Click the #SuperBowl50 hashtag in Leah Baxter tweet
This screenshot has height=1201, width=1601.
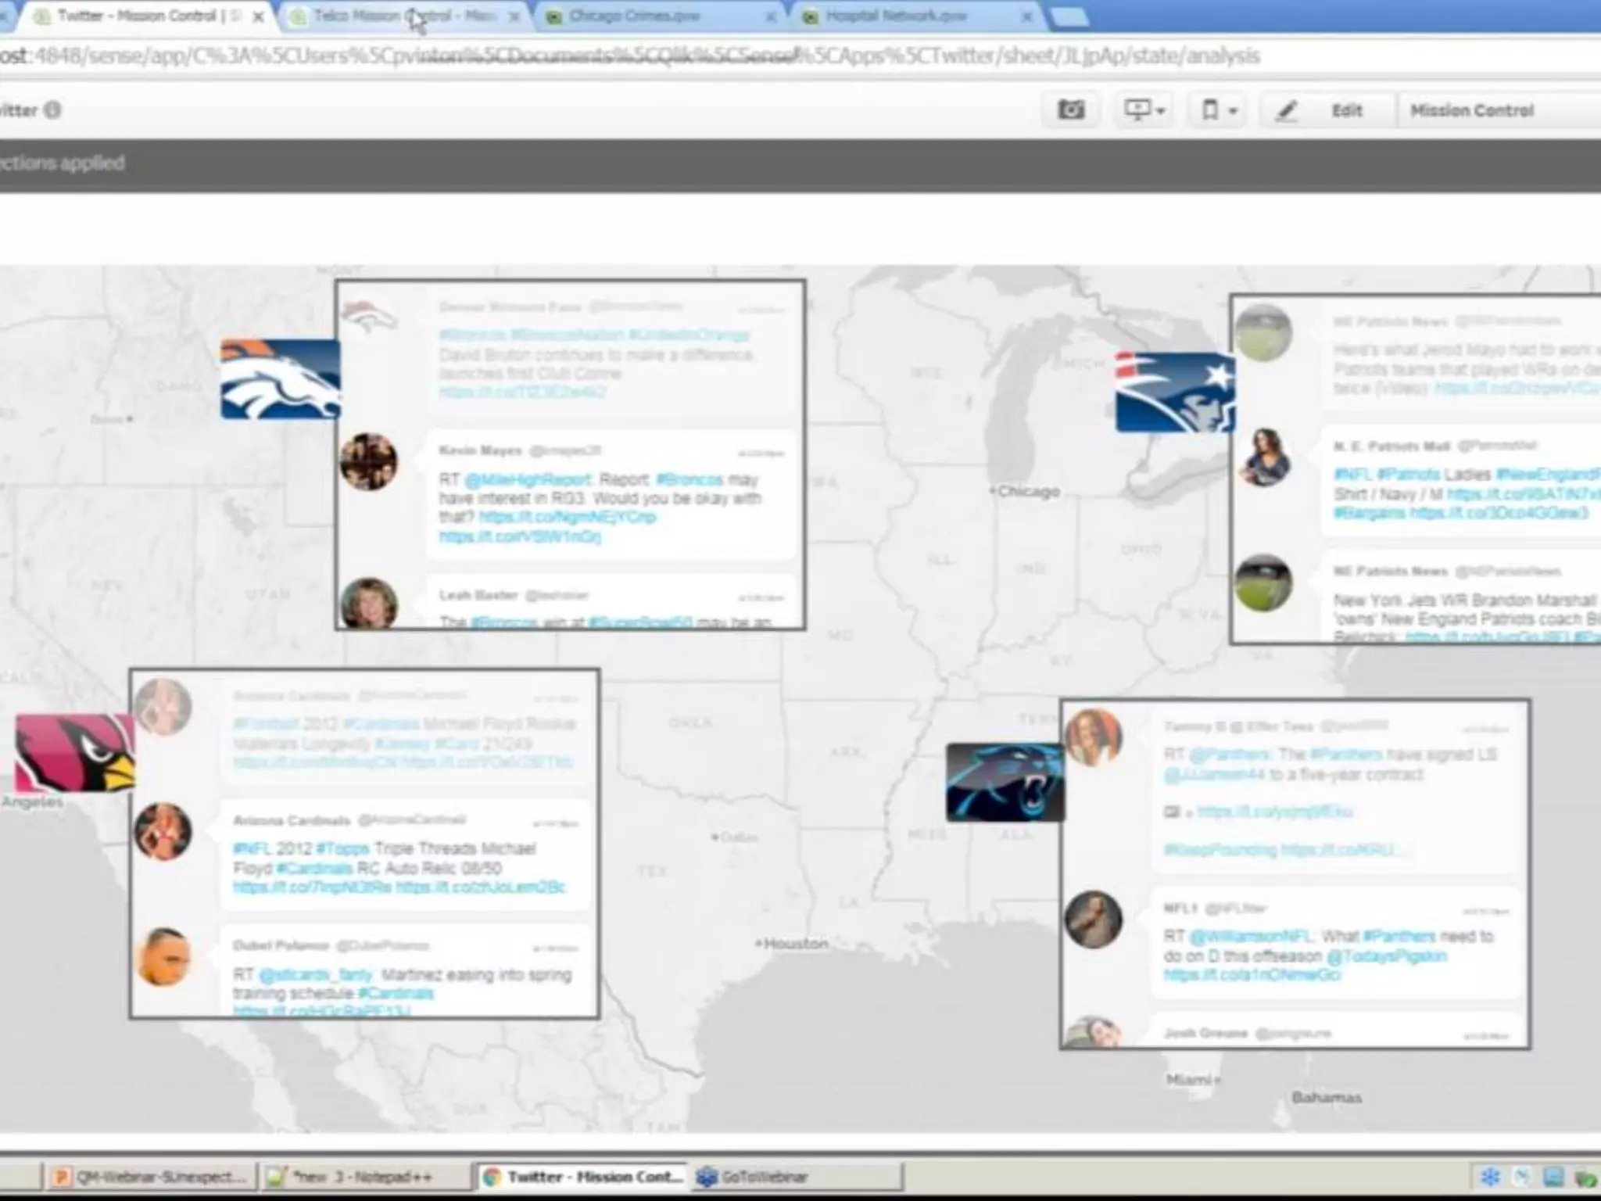[640, 622]
